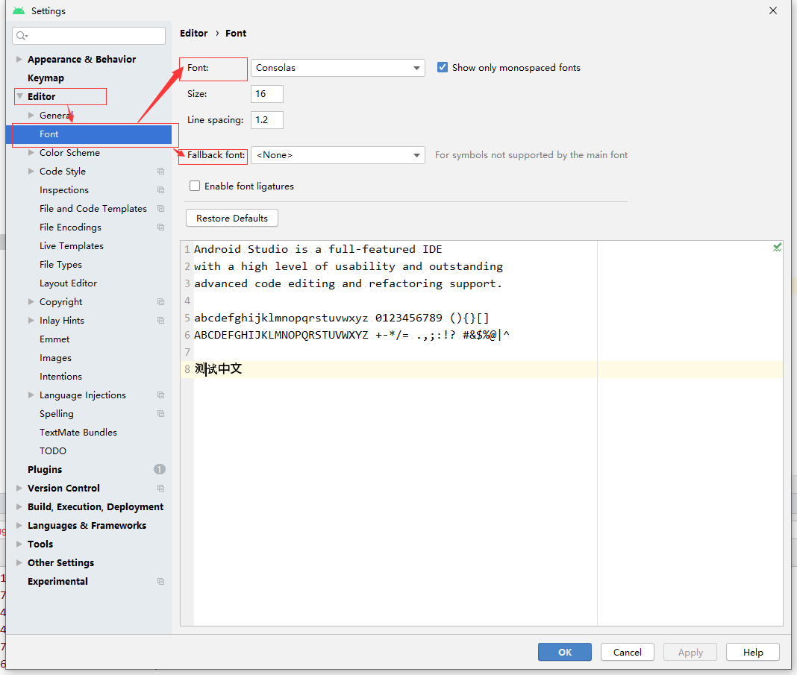The image size is (797, 675).
Task: Expand the Tools section arrow
Action: point(19,544)
